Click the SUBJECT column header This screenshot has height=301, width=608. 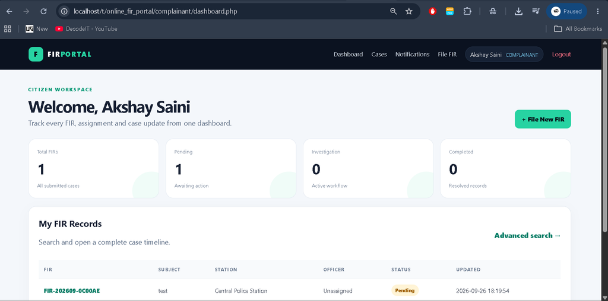tap(169, 269)
